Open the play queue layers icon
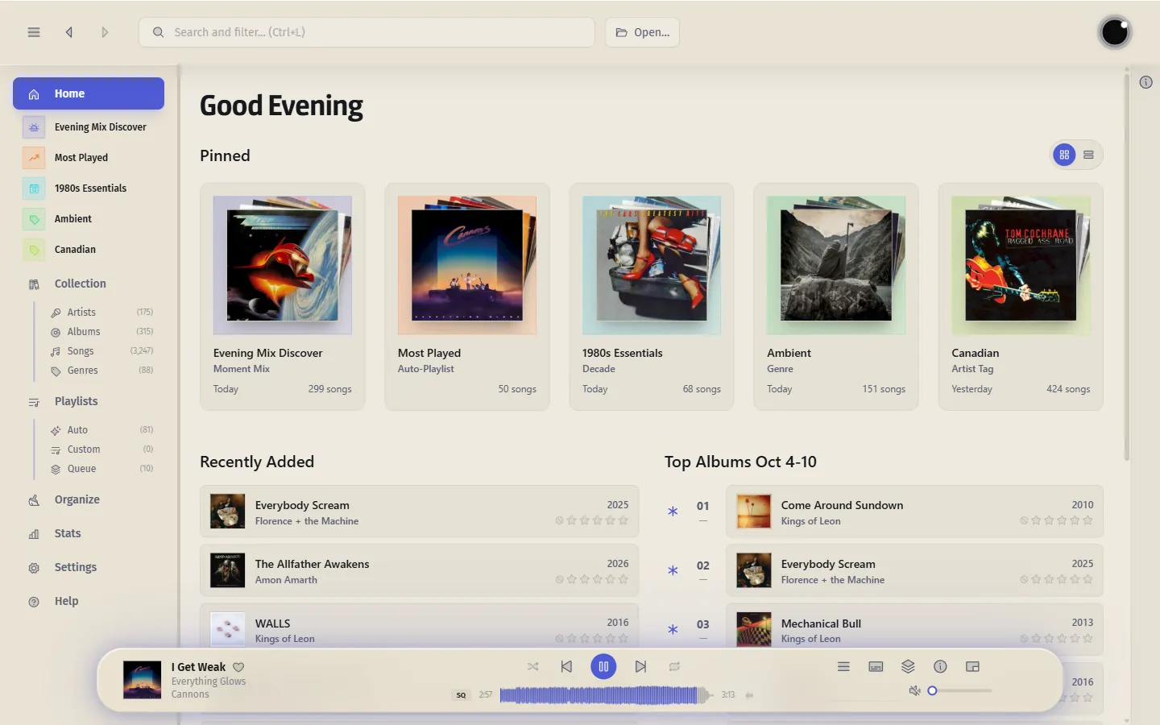The height and width of the screenshot is (725, 1160). (x=908, y=666)
